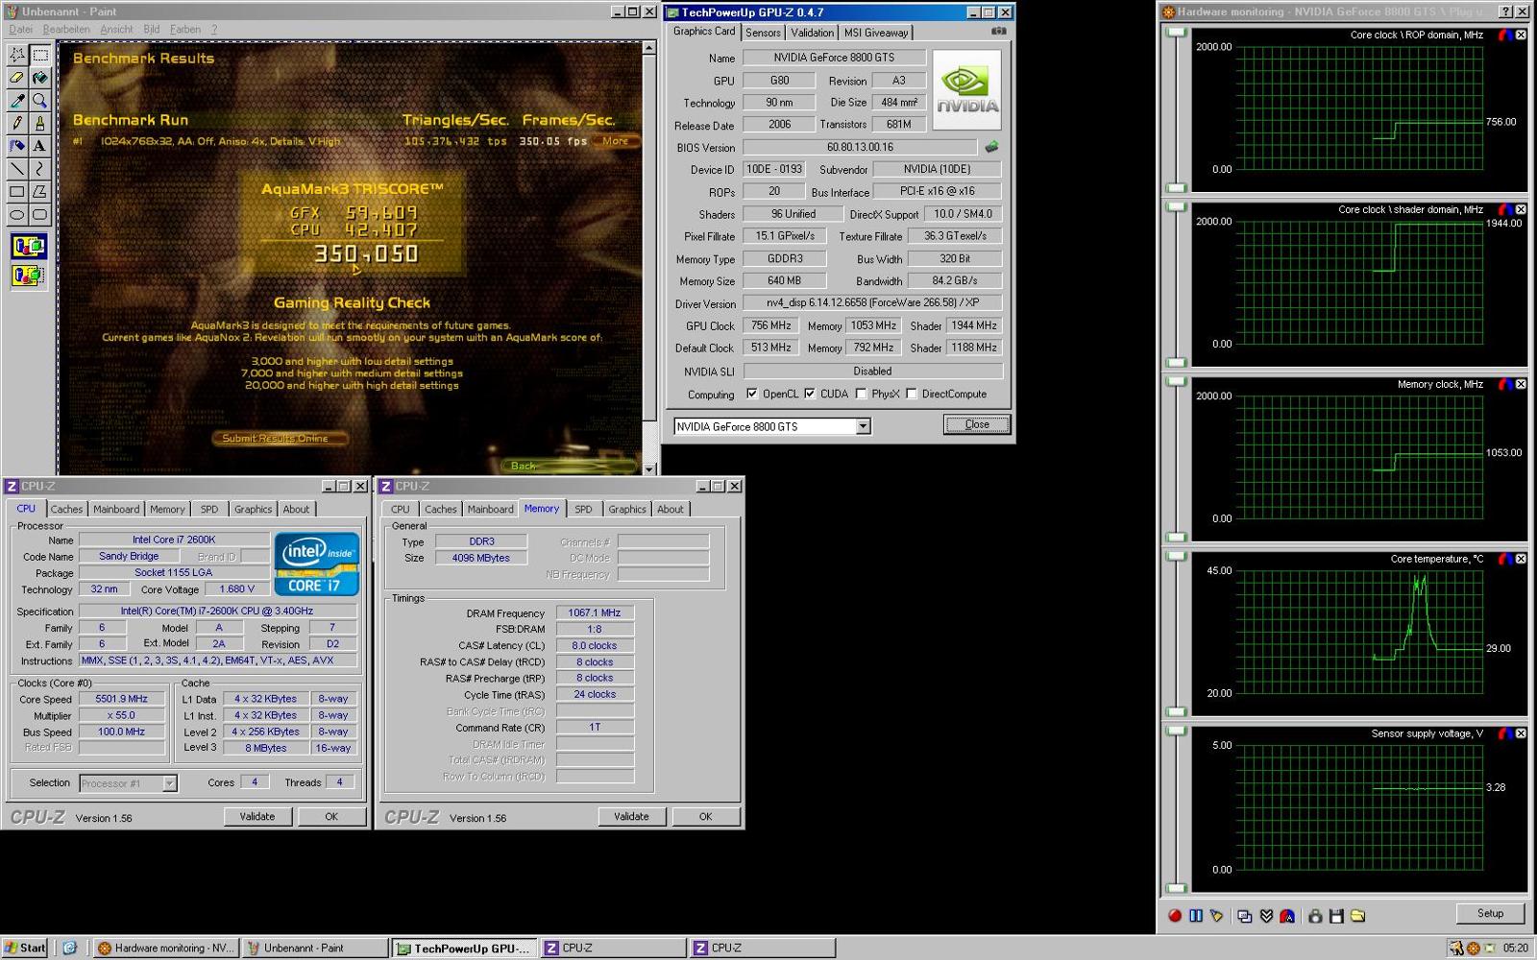Viewport: 1537px width, 960px height.
Task: Close the Core clock ROP domain graph
Action: coord(1521,35)
